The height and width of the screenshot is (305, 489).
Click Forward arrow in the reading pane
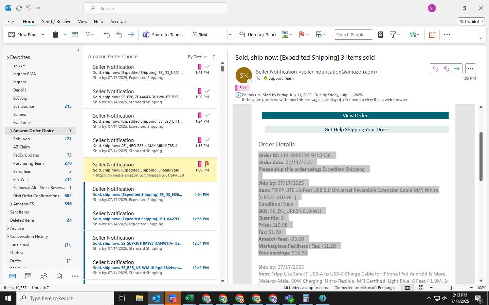click(x=457, y=69)
